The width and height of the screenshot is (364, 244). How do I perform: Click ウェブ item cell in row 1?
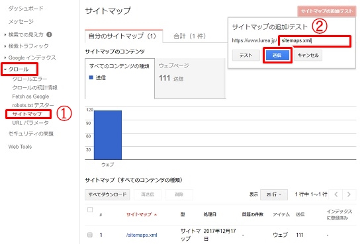(280, 235)
